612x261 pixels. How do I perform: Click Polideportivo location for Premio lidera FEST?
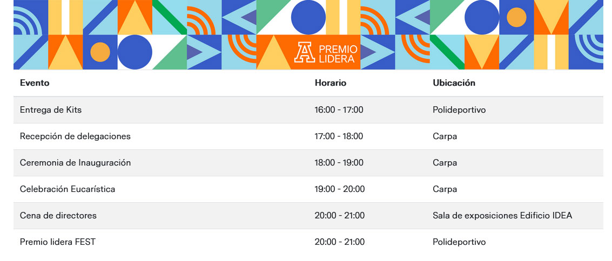[459, 242]
